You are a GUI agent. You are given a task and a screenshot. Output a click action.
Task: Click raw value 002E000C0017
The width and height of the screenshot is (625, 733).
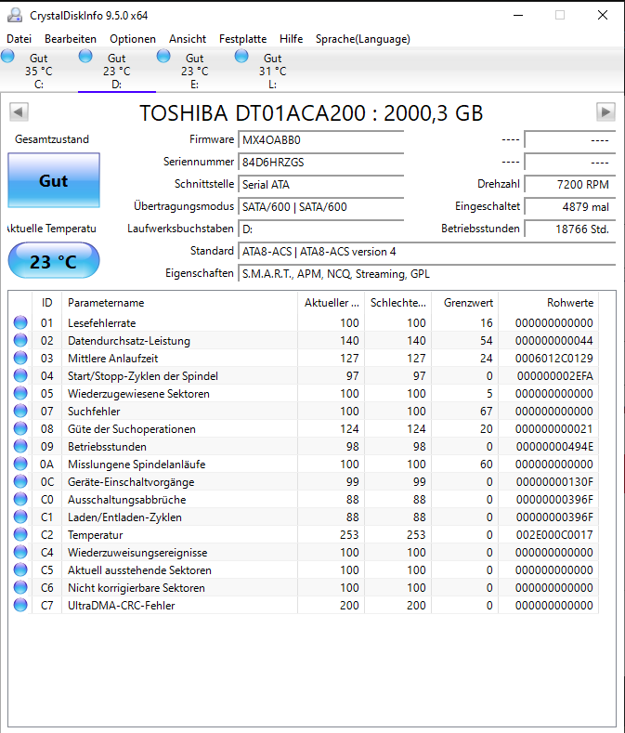[554, 534]
